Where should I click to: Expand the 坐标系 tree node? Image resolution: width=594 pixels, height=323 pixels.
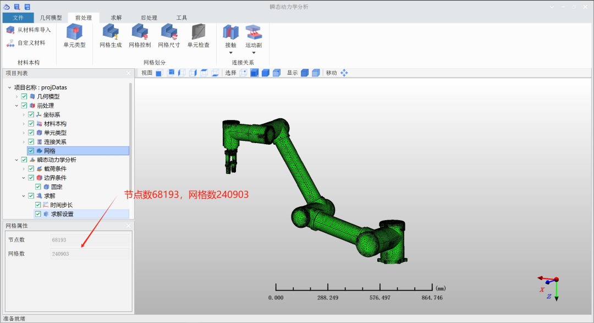(24, 114)
